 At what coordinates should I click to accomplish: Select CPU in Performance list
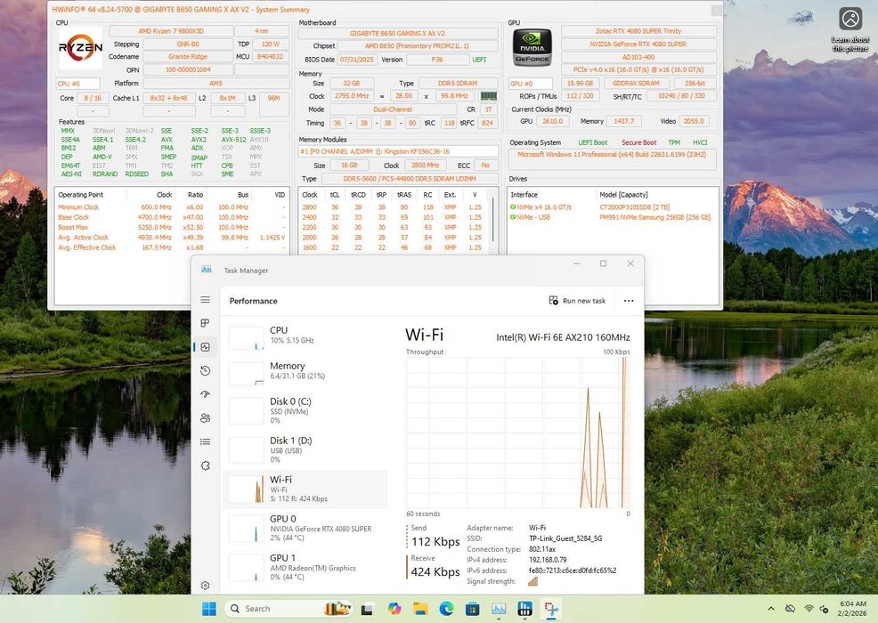tap(305, 337)
